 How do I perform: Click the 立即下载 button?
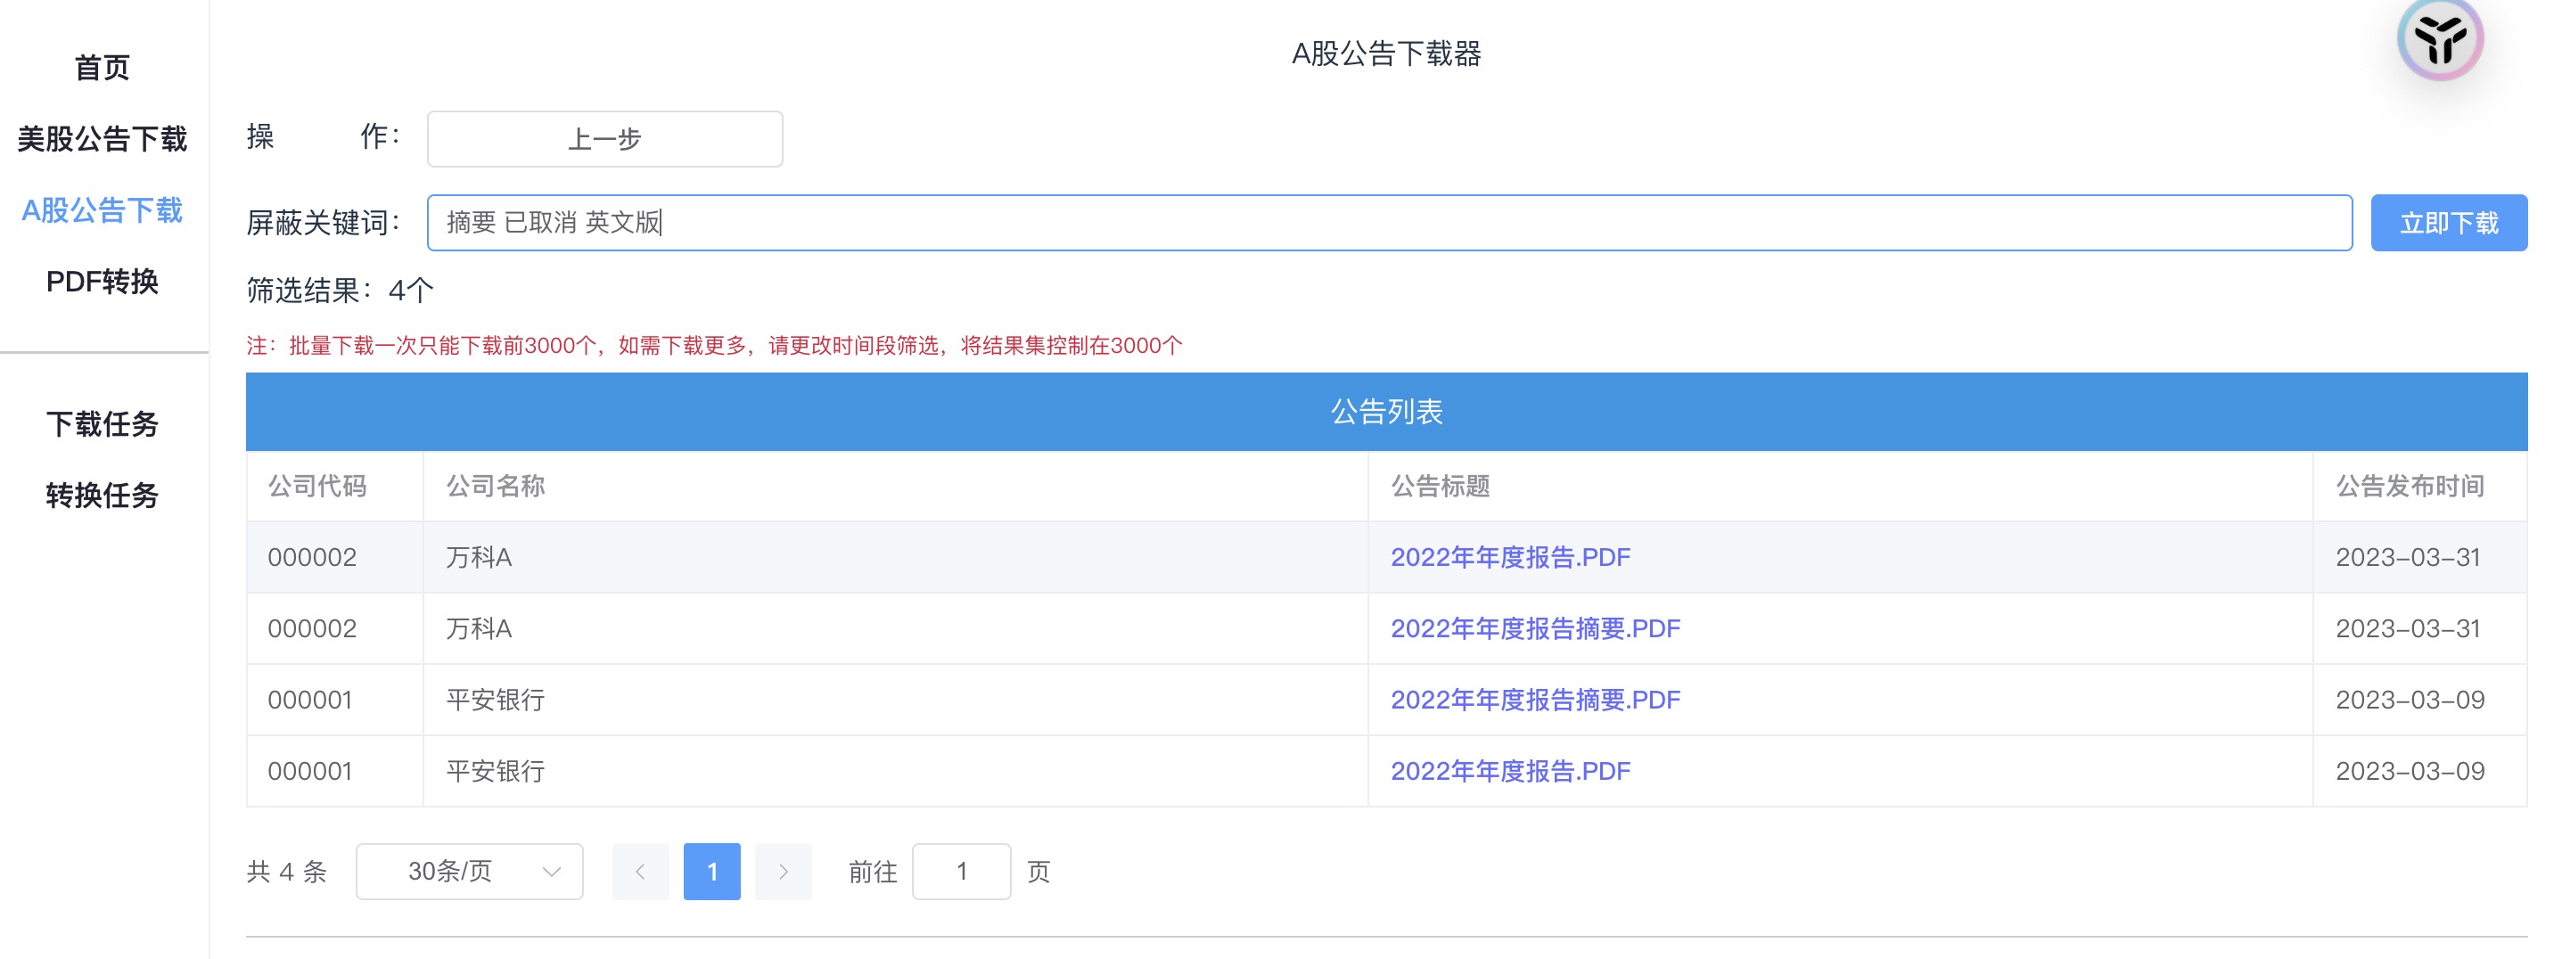(2448, 223)
